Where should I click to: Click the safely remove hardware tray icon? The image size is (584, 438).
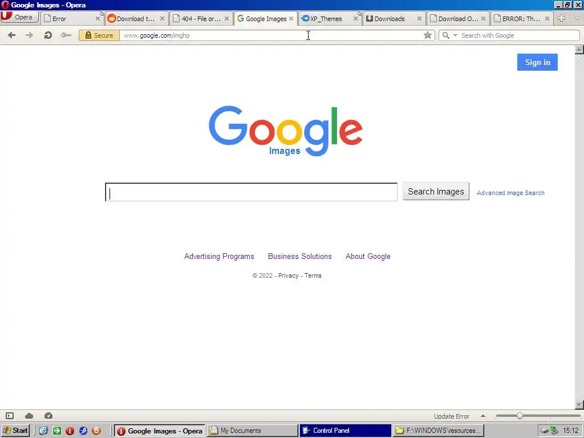pos(545,431)
